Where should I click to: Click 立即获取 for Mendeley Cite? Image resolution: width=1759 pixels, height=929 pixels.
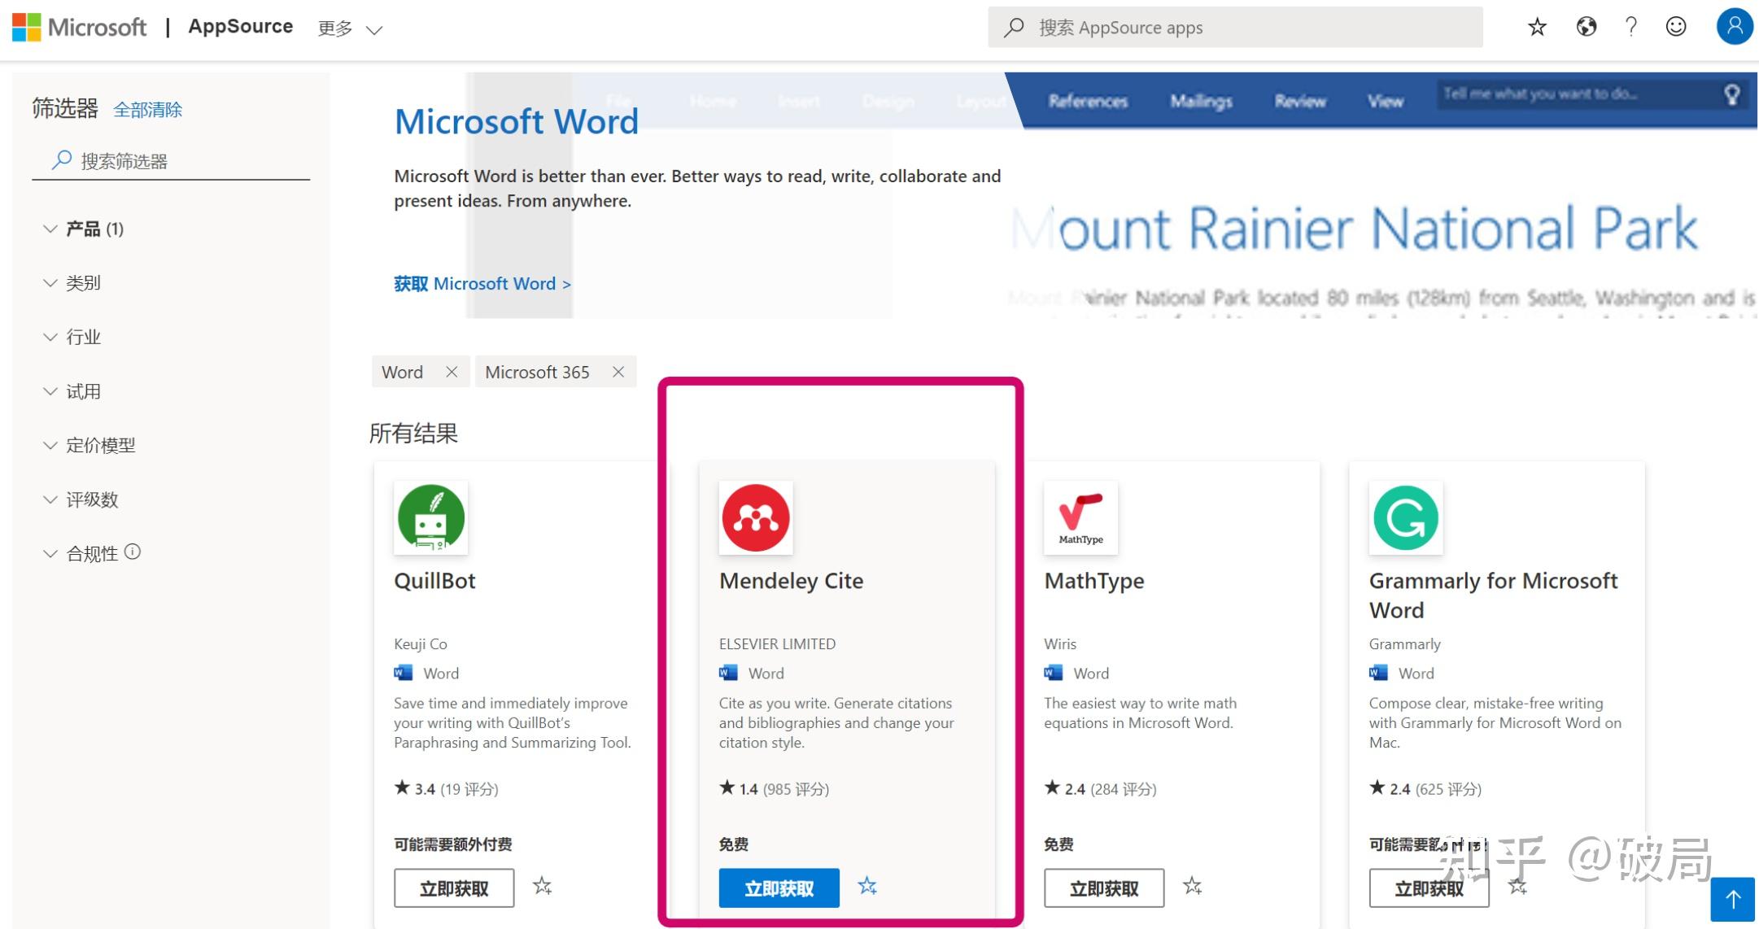point(779,888)
